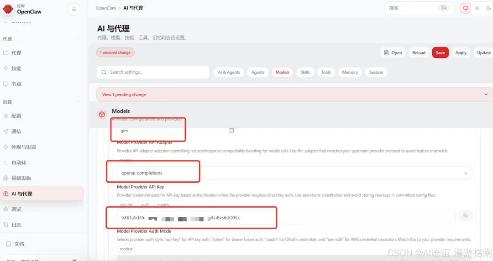Select AI 与代理 in the sidebar
The height and width of the screenshot is (261, 493).
[x=42, y=194]
